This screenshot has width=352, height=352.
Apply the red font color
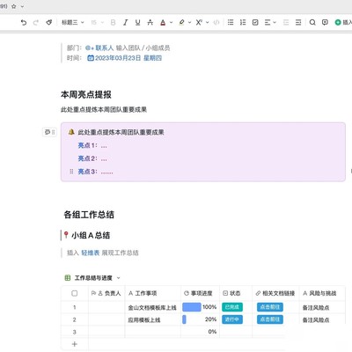pos(163,22)
